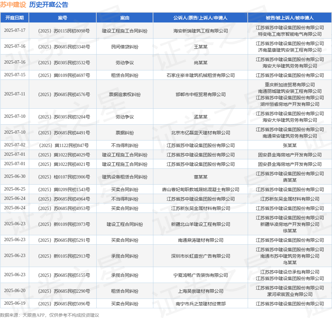Click the date 2025-07-17

tap(15, 30)
